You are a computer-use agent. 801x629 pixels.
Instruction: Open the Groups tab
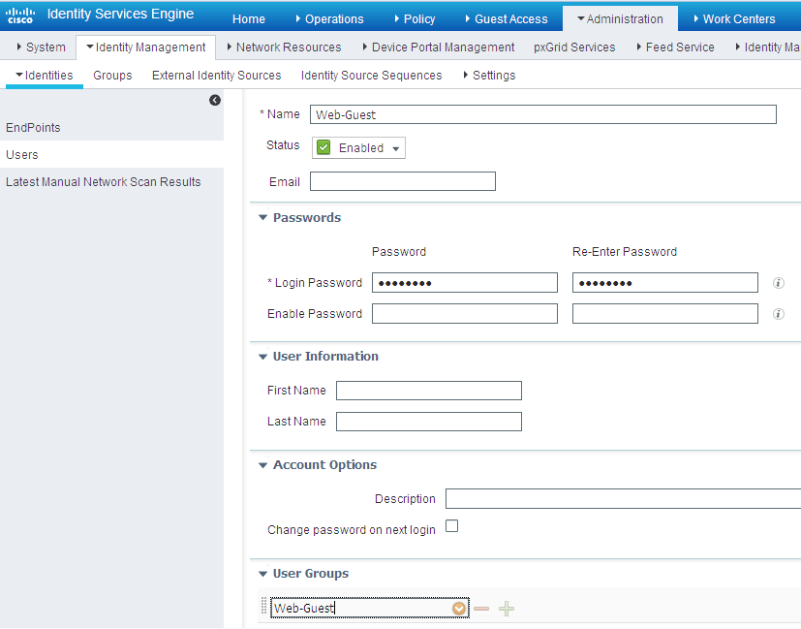coord(111,75)
